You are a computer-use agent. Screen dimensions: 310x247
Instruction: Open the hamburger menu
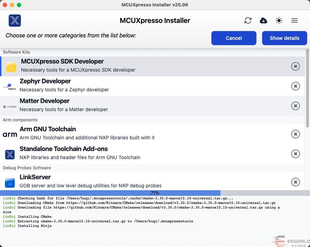(294, 21)
